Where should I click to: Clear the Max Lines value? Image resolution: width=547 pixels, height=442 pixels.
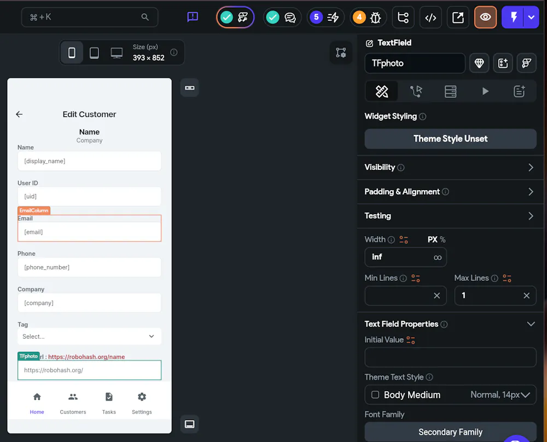[526, 296]
